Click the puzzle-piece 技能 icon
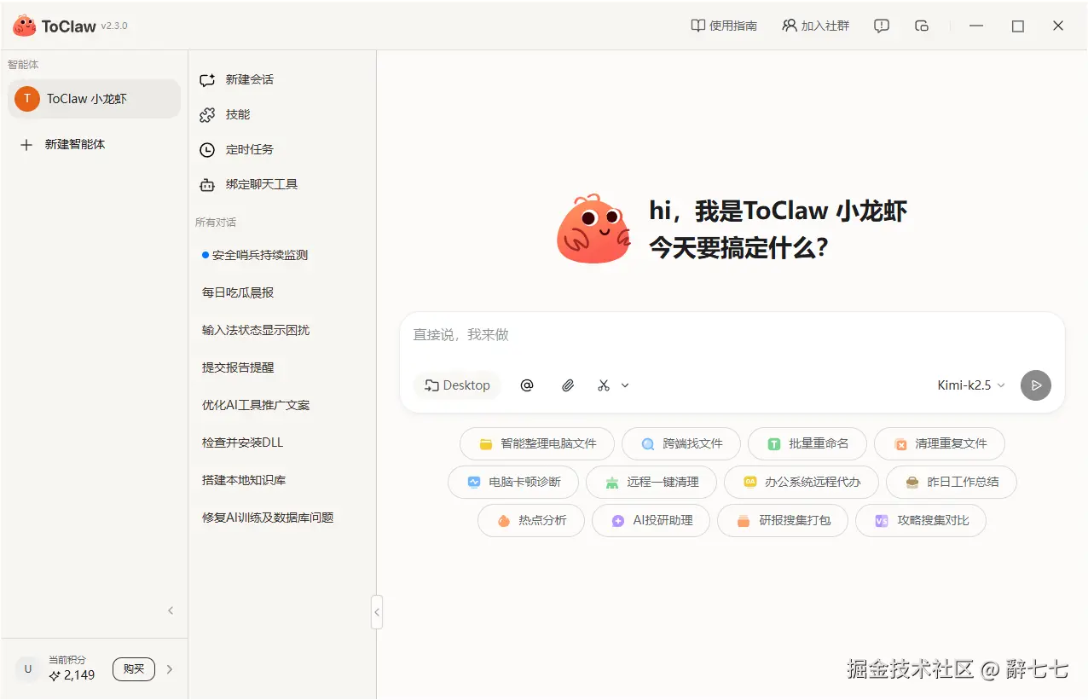 [x=207, y=115]
